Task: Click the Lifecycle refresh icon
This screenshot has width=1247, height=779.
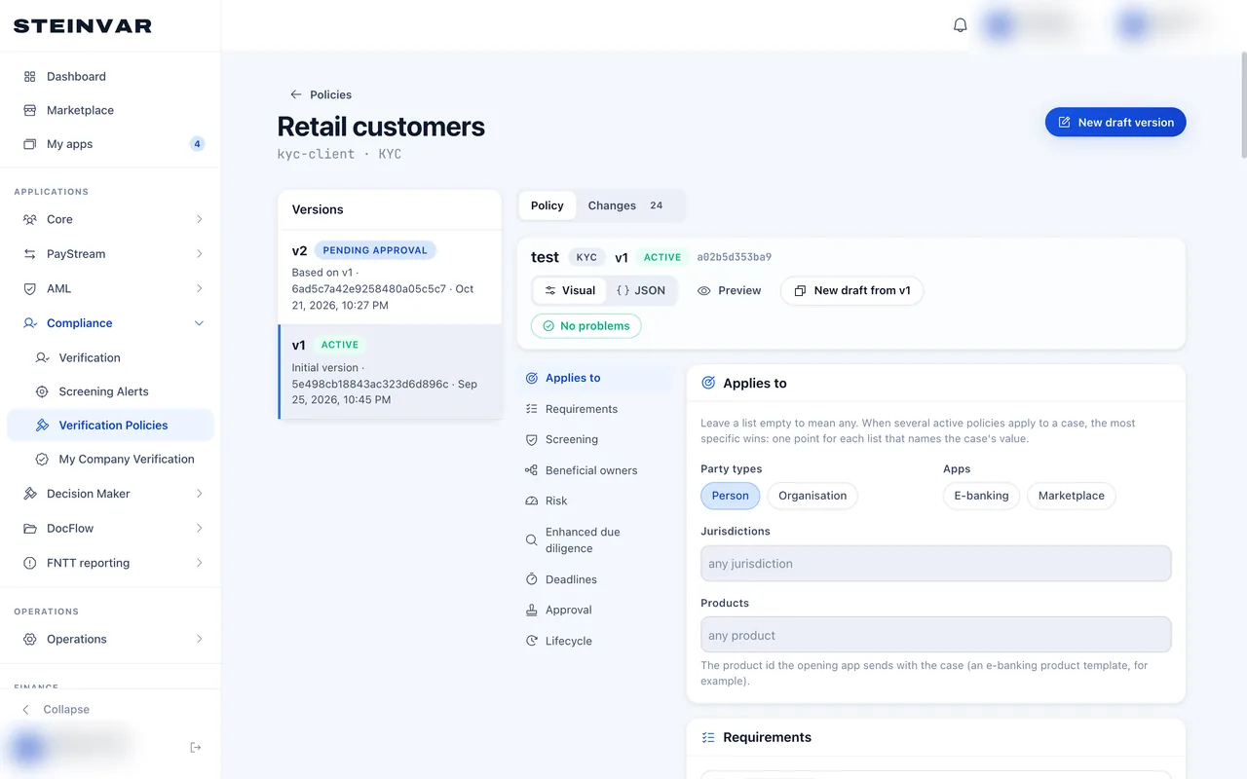Action: click(x=531, y=641)
